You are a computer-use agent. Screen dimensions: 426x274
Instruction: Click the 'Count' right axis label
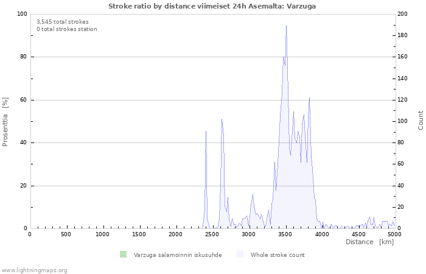click(421, 120)
